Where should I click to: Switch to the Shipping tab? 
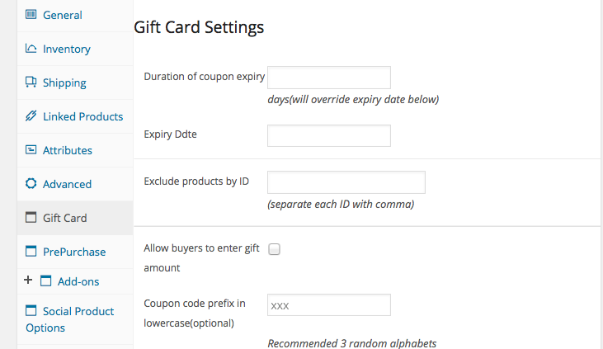tap(64, 83)
